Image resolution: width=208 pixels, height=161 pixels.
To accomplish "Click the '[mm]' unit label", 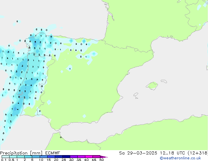I will coord(36,153).
